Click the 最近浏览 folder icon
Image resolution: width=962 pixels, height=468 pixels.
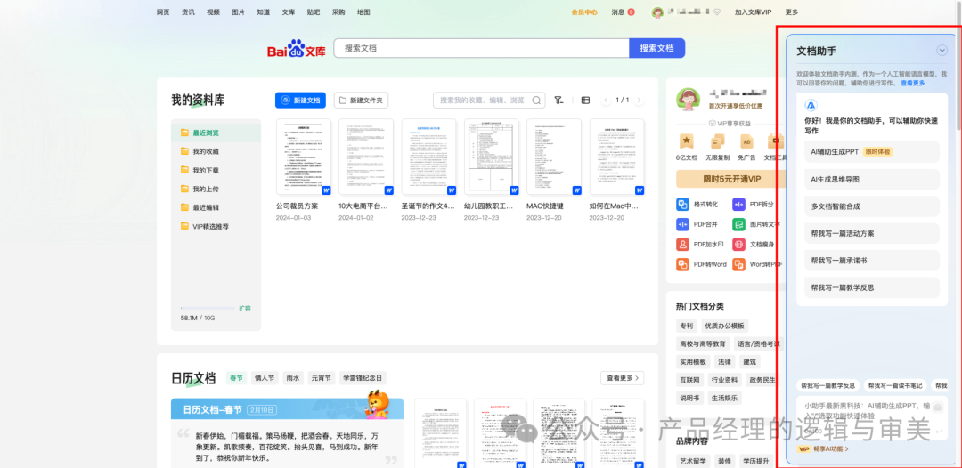tap(184, 133)
